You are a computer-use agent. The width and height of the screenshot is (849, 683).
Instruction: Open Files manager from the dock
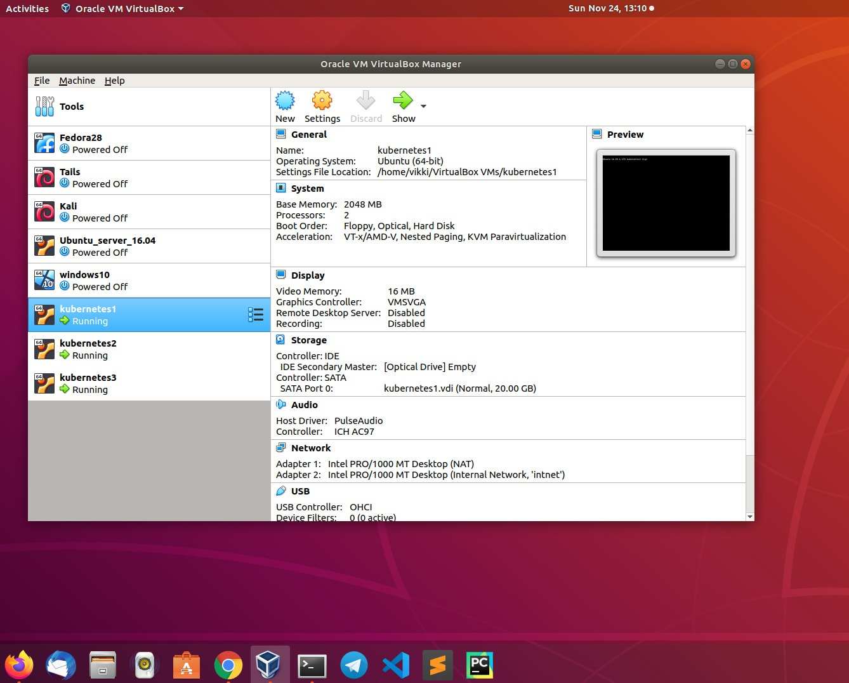(103, 665)
